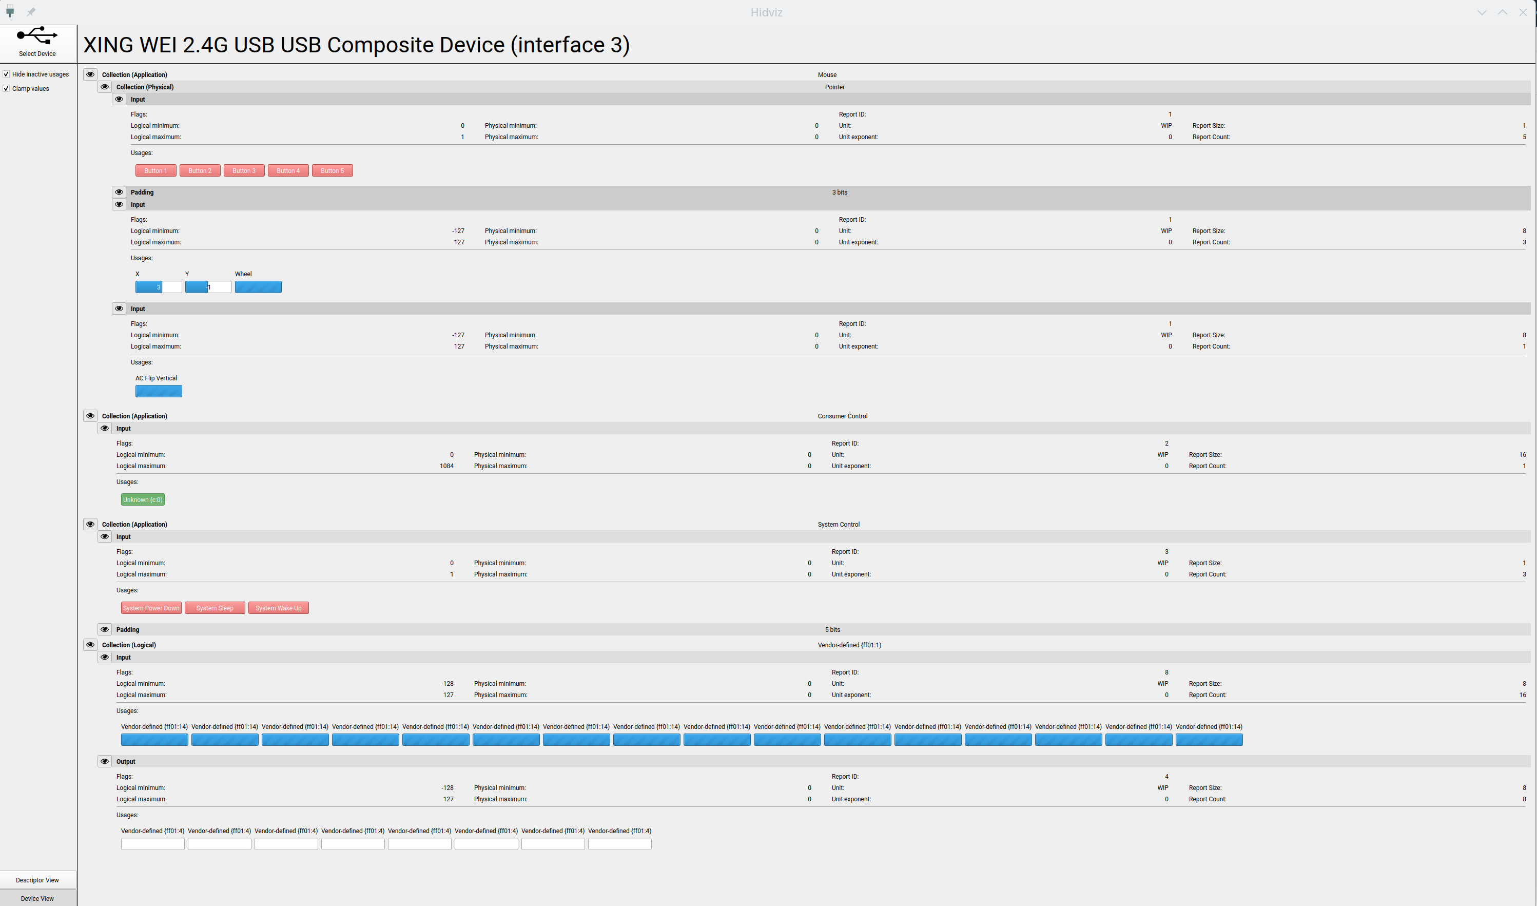Image resolution: width=1537 pixels, height=906 pixels.
Task: Toggle eye icon for Output section
Action: [x=104, y=761]
